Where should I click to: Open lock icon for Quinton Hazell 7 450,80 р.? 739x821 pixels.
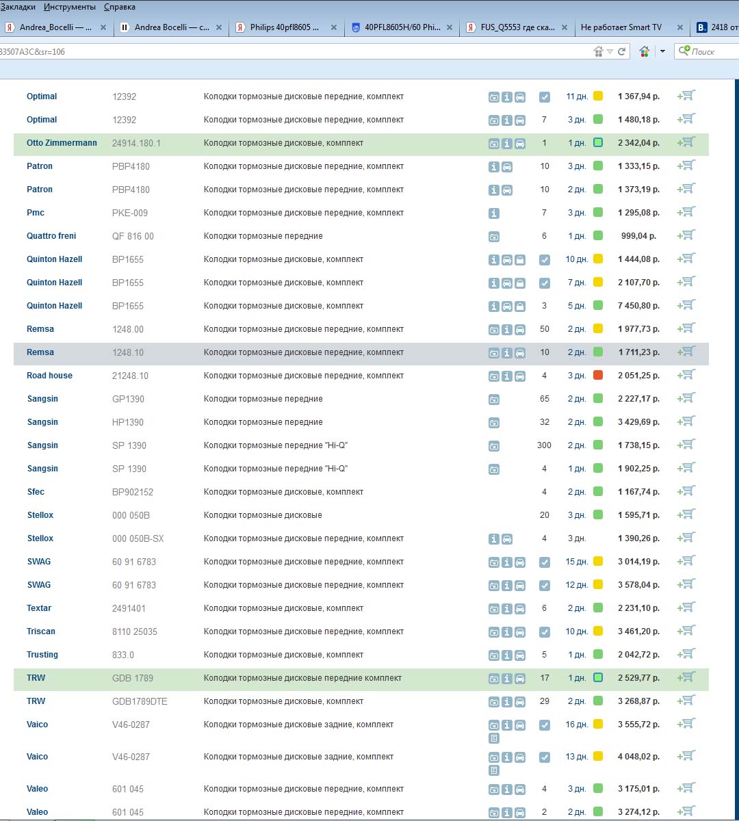coord(520,307)
